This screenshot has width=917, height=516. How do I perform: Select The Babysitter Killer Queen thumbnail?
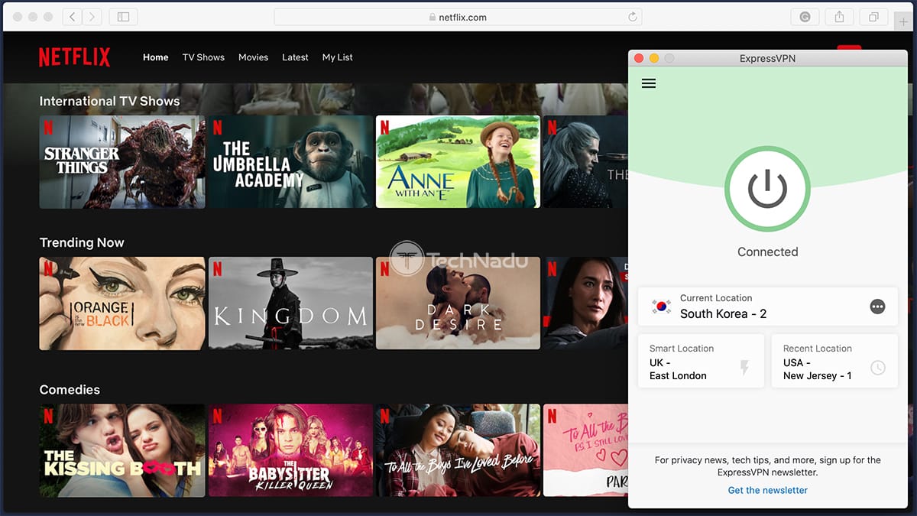coord(291,451)
